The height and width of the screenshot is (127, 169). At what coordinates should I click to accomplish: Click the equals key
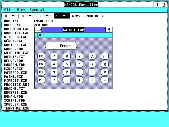point(105,80)
